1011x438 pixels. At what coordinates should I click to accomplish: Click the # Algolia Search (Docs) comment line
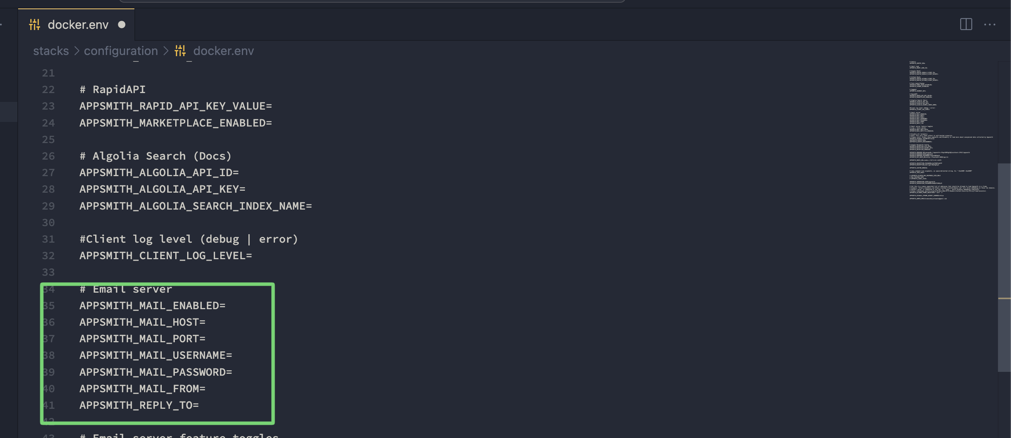click(156, 156)
